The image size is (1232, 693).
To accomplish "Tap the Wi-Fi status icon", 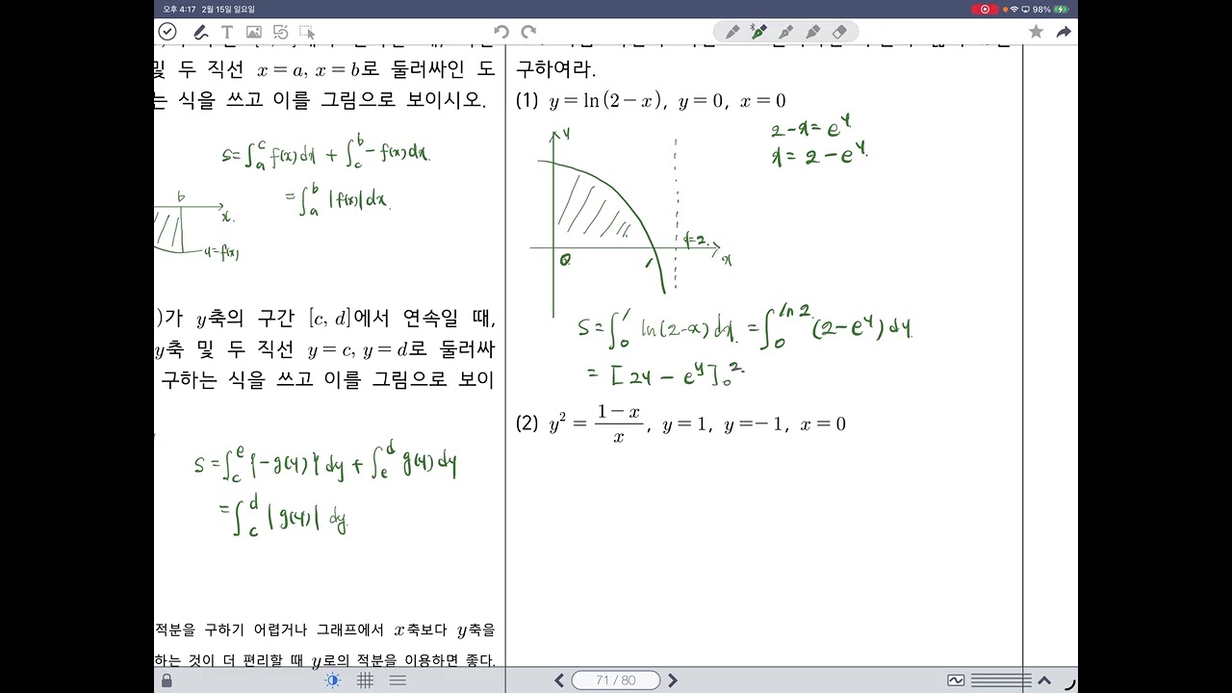I will [1014, 9].
